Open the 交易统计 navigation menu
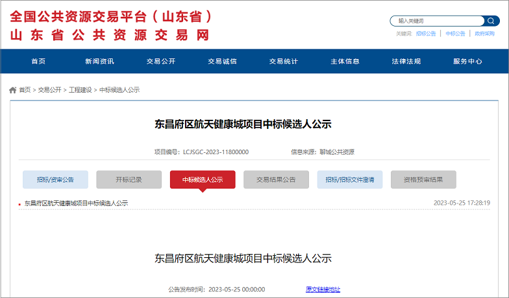The image size is (509, 298). [x=284, y=62]
